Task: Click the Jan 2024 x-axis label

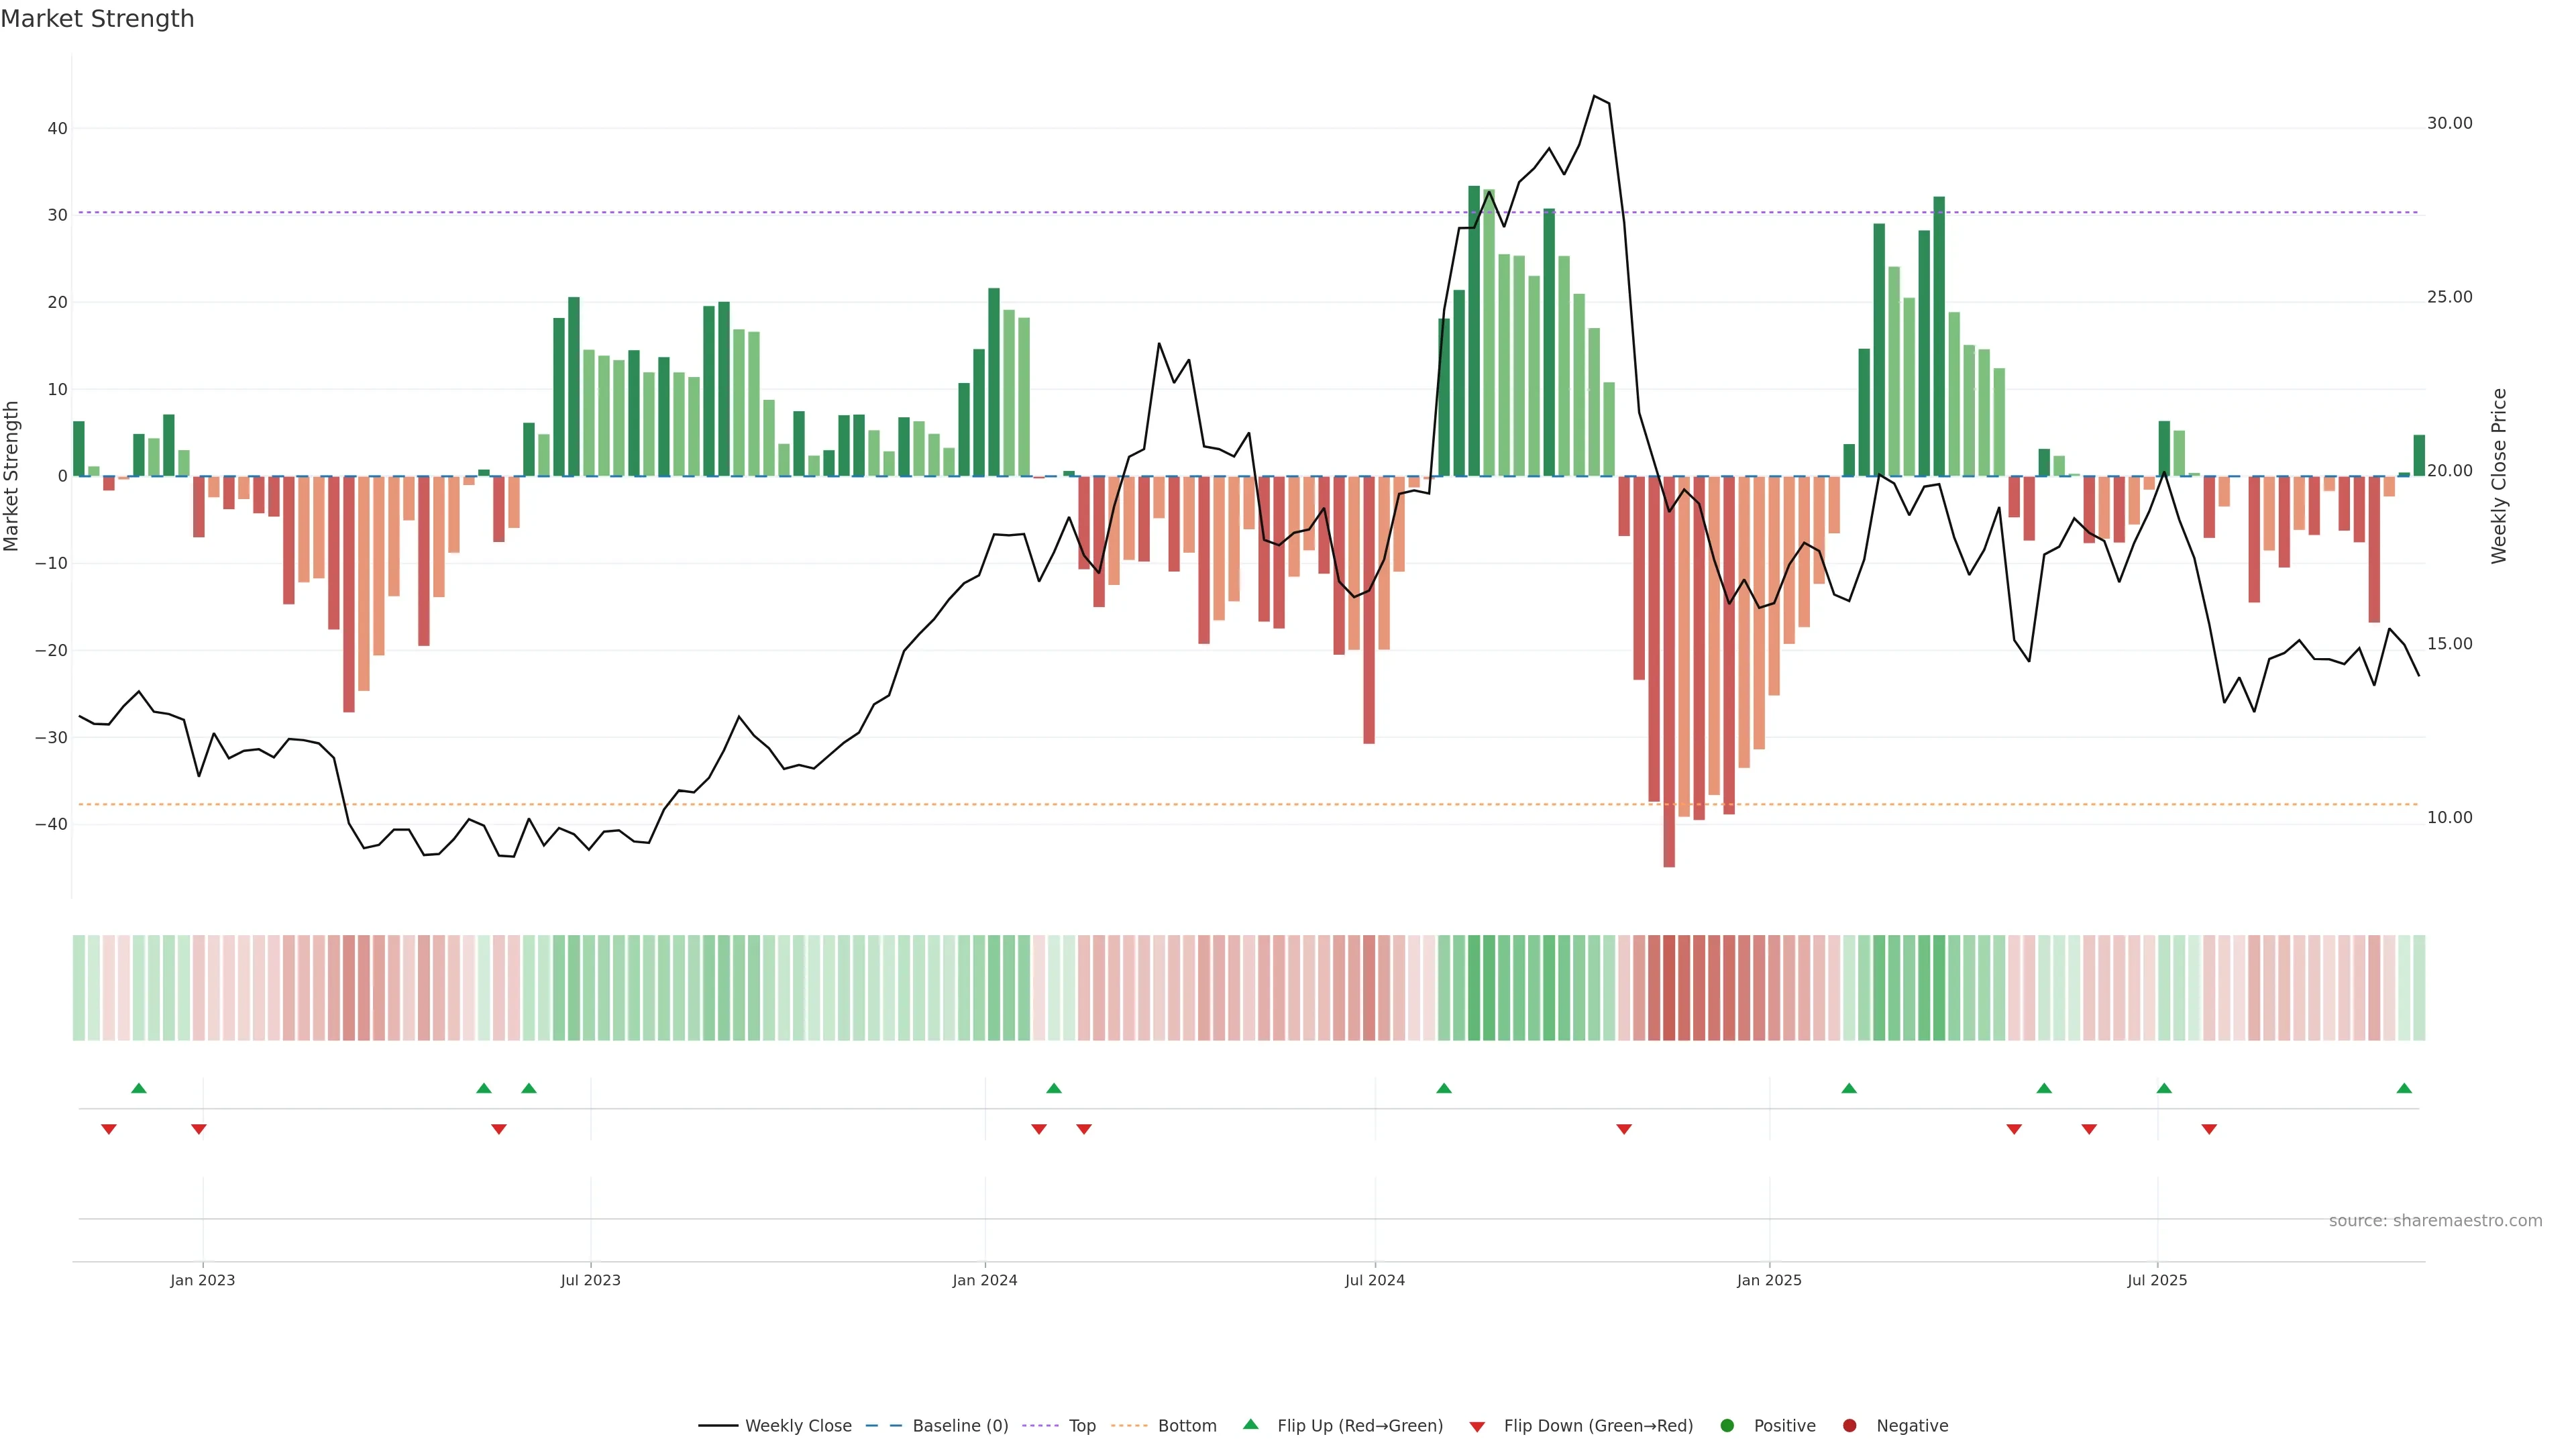Action: [984, 1280]
